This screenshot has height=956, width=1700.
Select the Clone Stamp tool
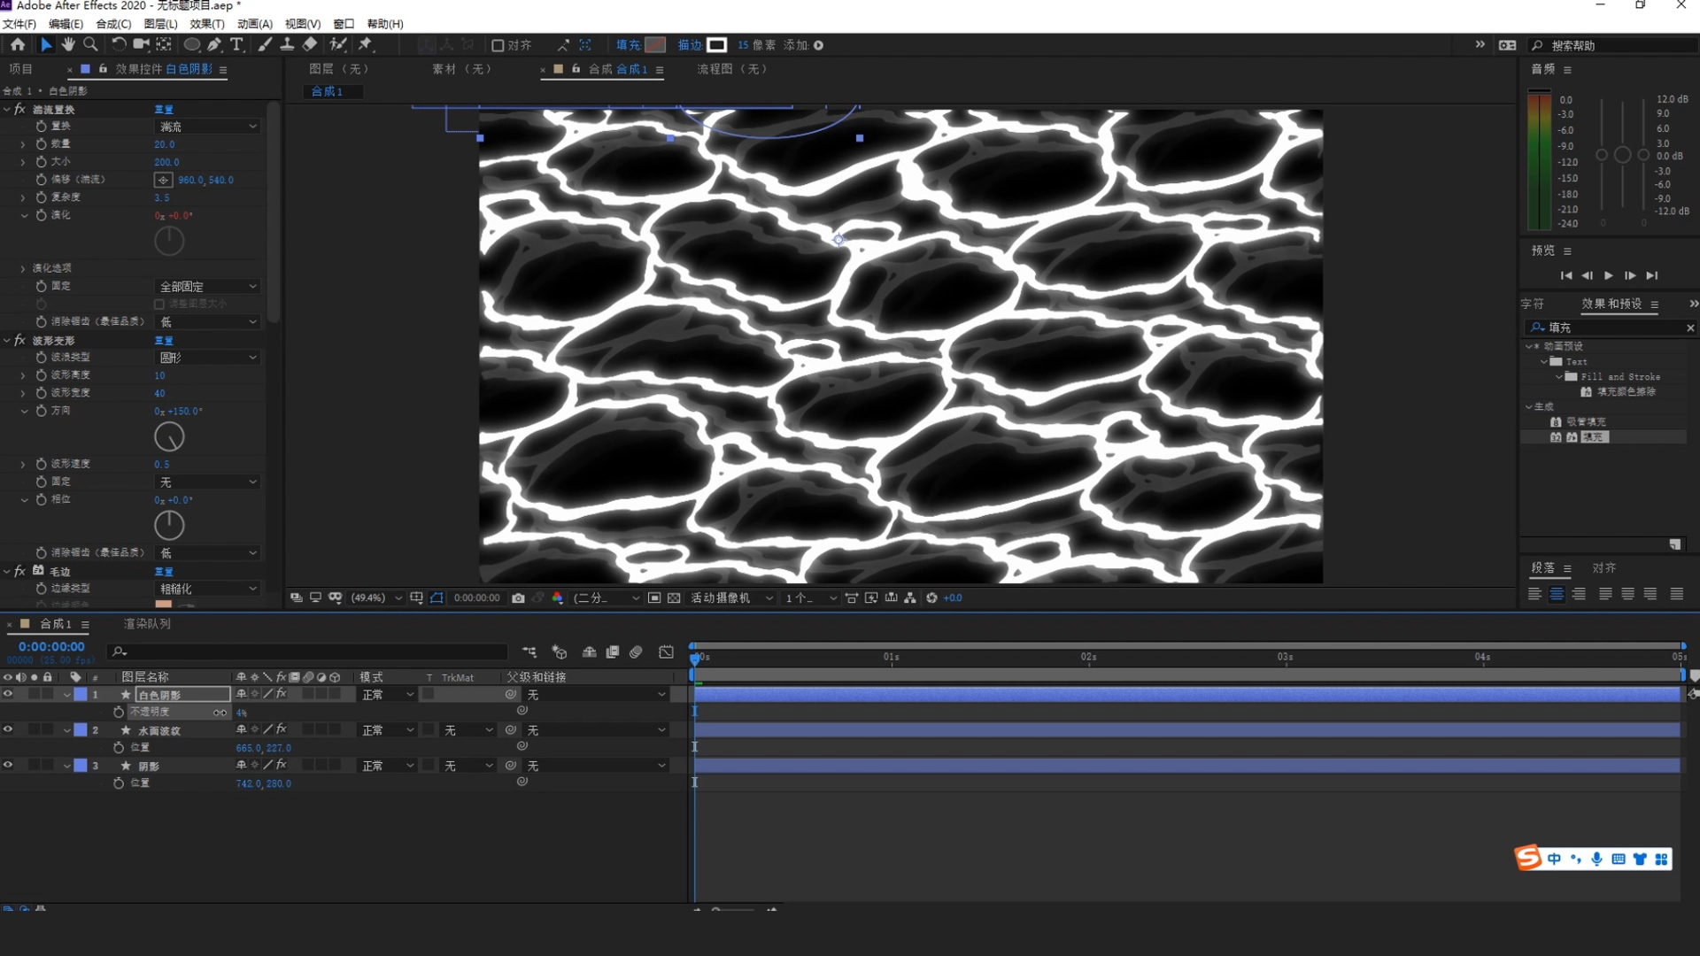[x=287, y=44]
